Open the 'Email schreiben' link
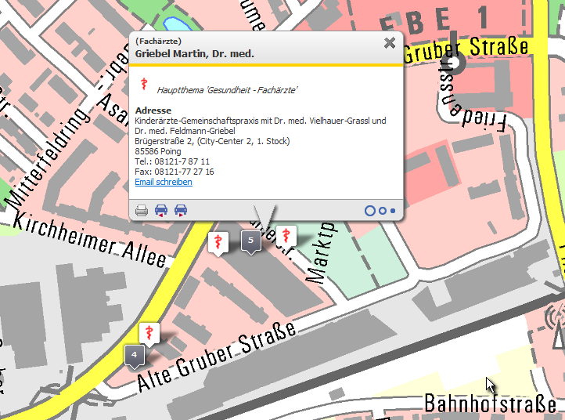The image size is (565, 420). pyautogui.click(x=164, y=182)
